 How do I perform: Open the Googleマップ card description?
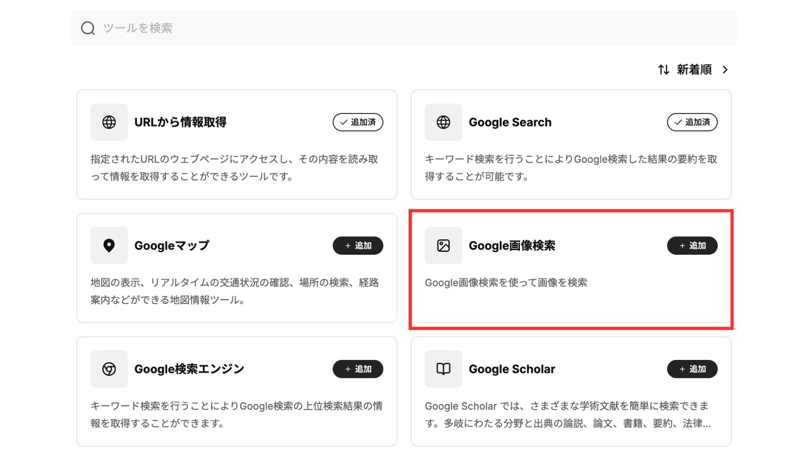(x=234, y=291)
